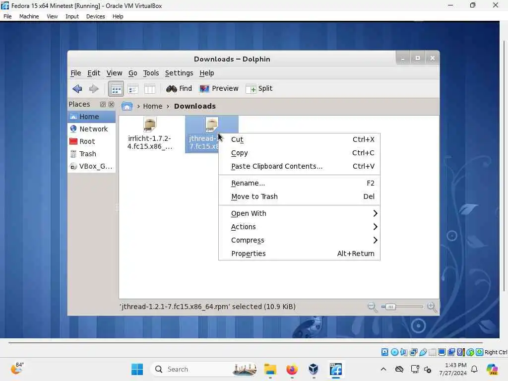The image size is (508, 381).
Task: Click VirtualBox optical disk status icon
Action: pyautogui.click(x=394, y=352)
